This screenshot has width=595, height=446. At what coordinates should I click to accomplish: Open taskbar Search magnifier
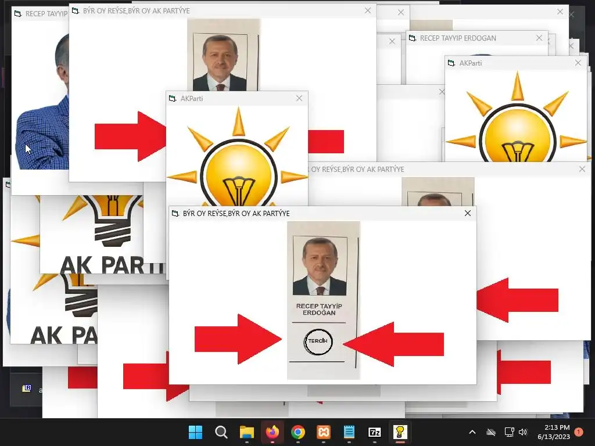tap(221, 432)
